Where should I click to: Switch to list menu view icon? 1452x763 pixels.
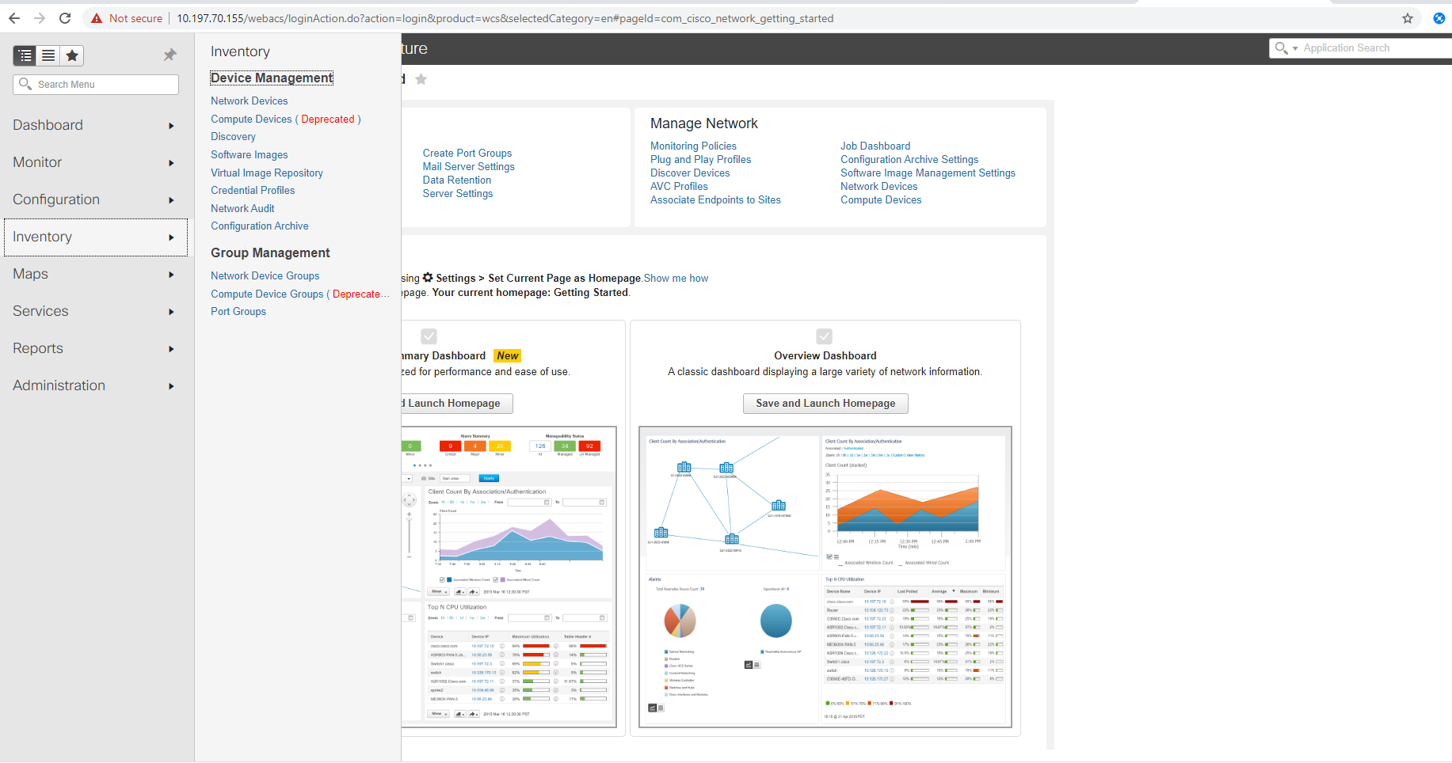tap(48, 55)
